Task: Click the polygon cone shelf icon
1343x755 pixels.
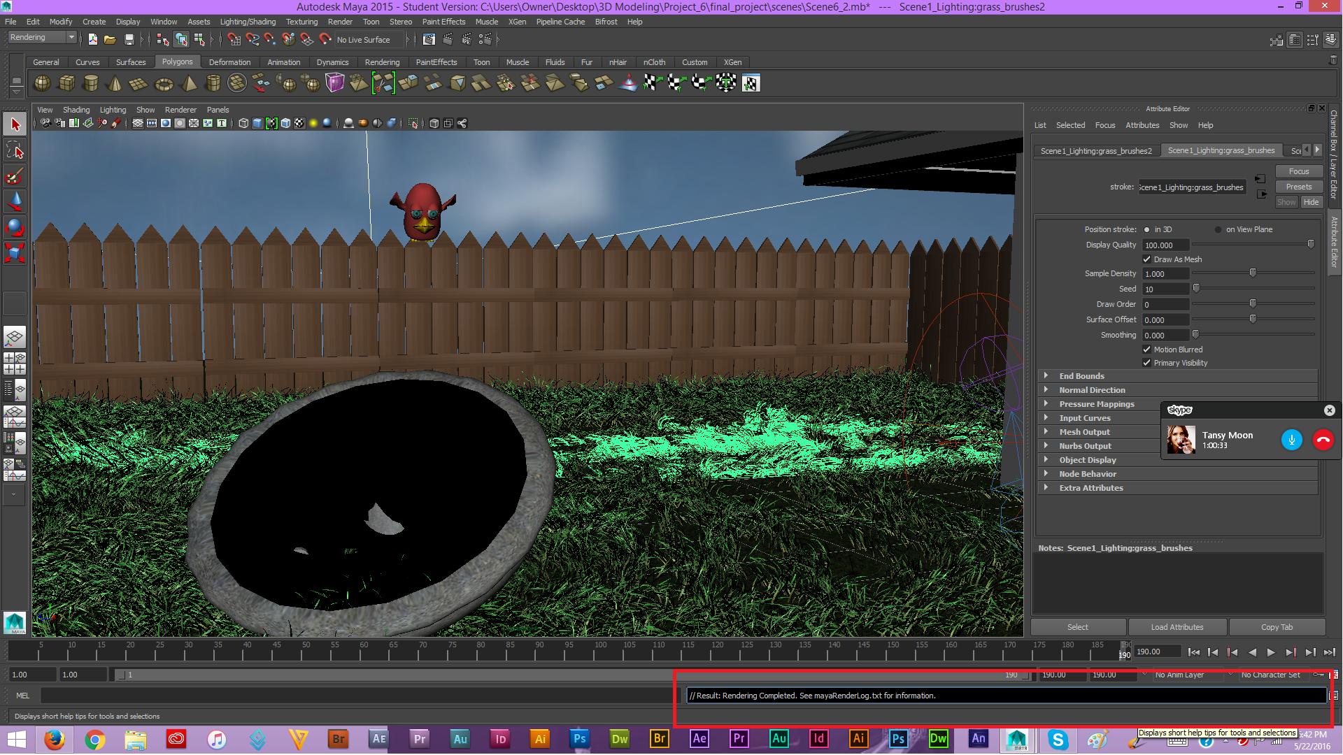Action: 115,84
